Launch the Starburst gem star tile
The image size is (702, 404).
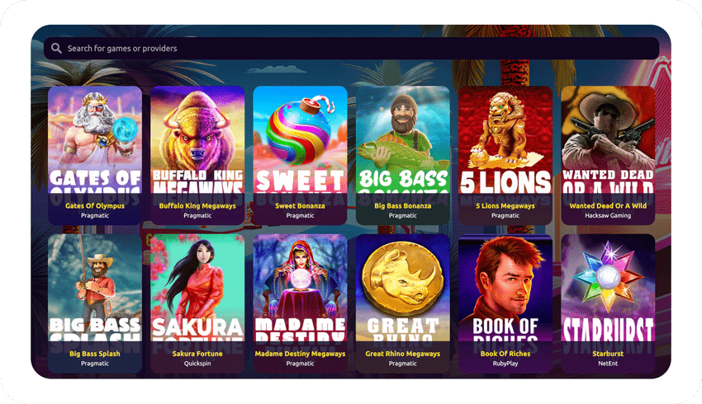click(608, 303)
